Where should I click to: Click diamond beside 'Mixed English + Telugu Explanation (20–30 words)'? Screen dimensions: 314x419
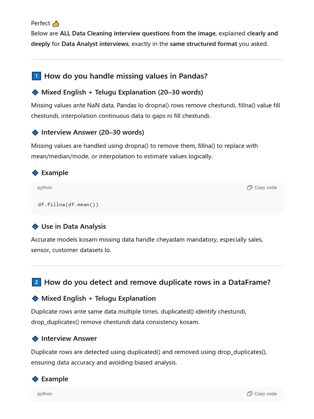pyautogui.click(x=35, y=92)
